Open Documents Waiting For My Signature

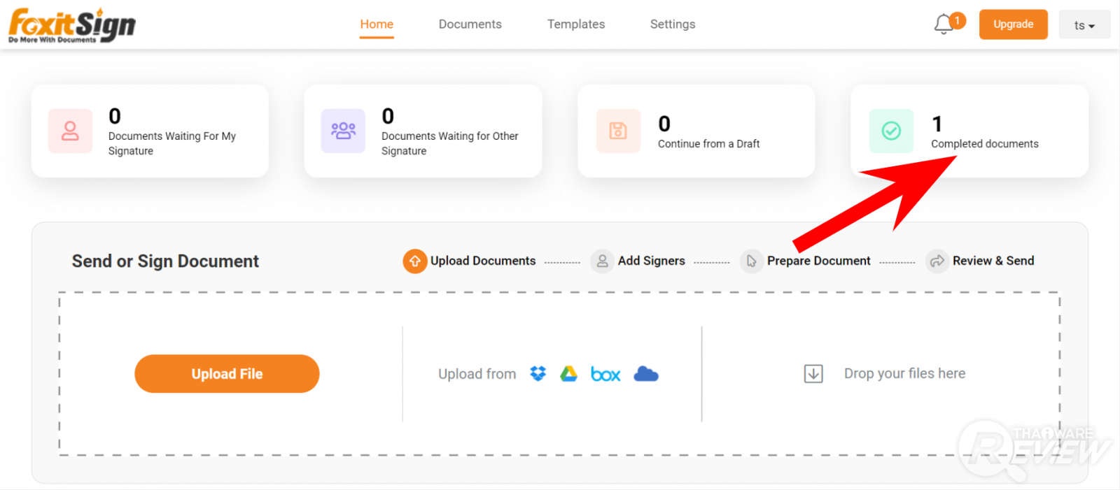point(150,131)
